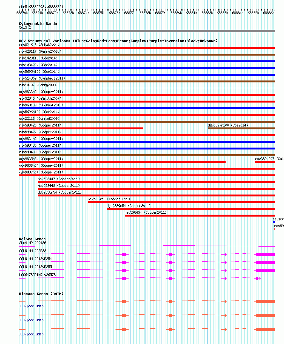Select OCLN|NM_001205254 transcript label
This screenshot has height=344, width=284.
tap(35, 259)
